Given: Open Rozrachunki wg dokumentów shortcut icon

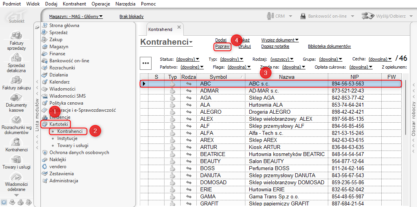Looking at the screenshot, I should click(16, 120).
